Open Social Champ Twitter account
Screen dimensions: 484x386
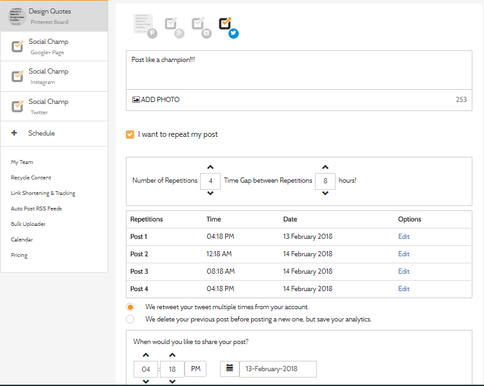pyautogui.click(x=54, y=107)
